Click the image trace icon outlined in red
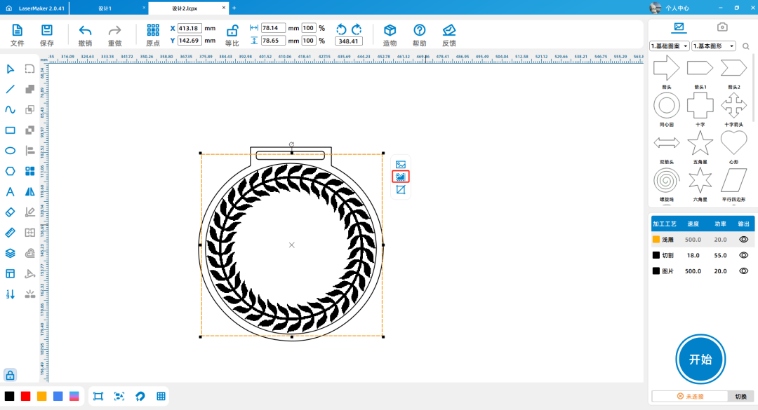Viewport: 758px width, 410px height. tap(401, 177)
